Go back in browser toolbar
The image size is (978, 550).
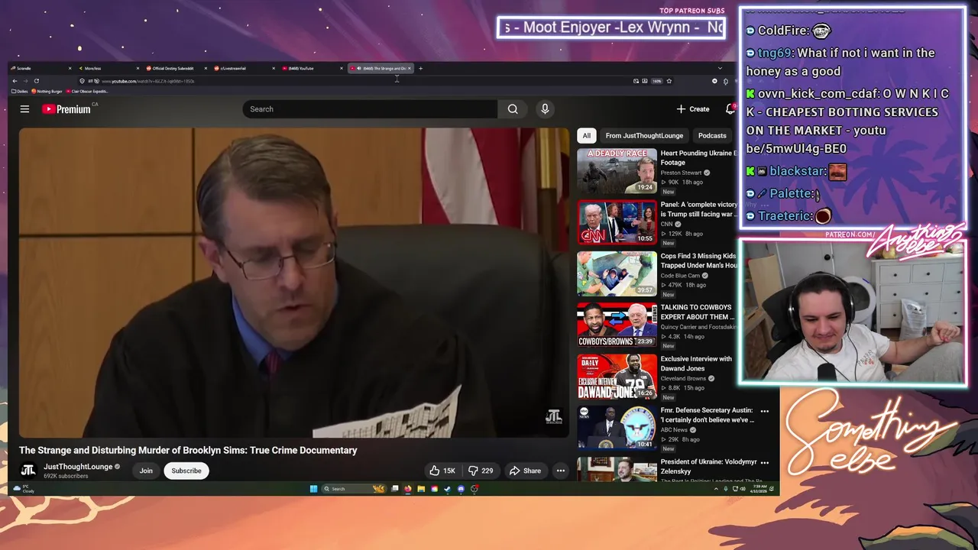[14, 81]
